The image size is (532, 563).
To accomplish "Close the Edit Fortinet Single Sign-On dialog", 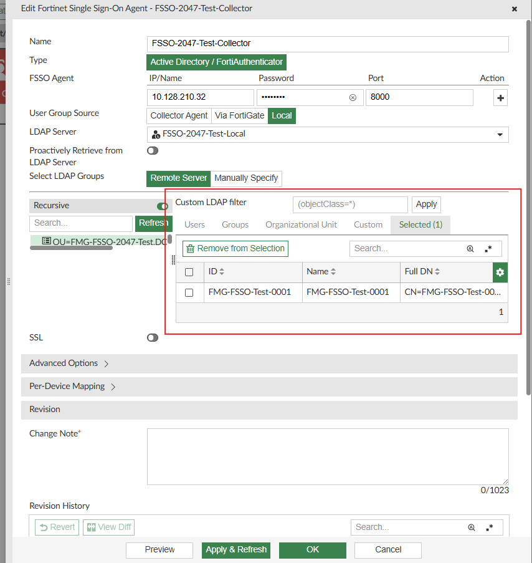I will (x=514, y=9).
